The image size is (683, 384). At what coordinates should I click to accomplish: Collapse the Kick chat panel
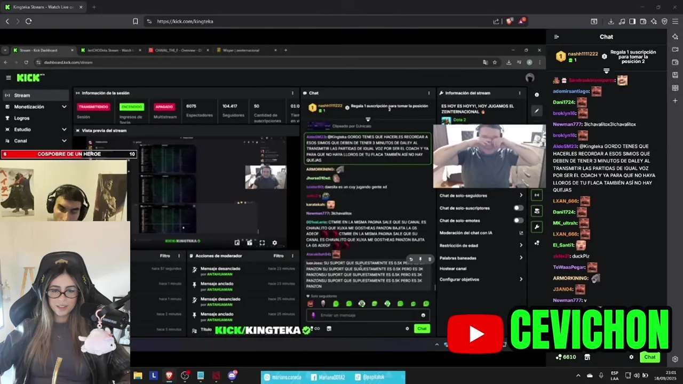pyautogui.click(x=557, y=37)
